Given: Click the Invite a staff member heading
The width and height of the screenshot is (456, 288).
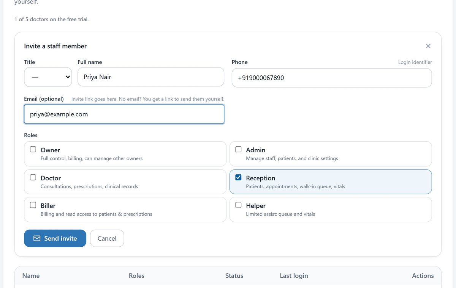Looking at the screenshot, I should [x=55, y=46].
